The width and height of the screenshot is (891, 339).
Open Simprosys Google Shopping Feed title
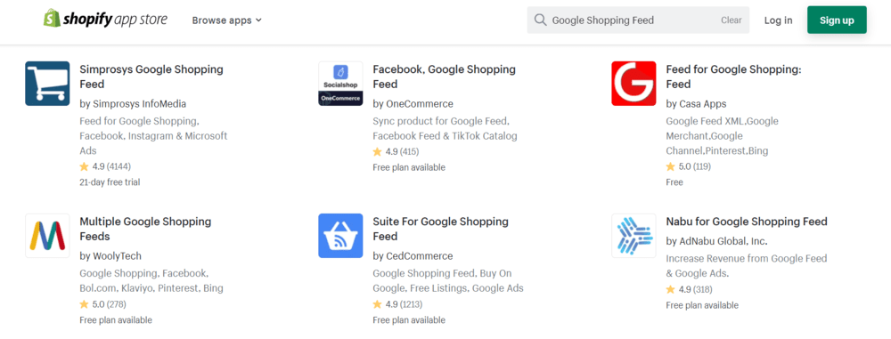click(x=151, y=77)
